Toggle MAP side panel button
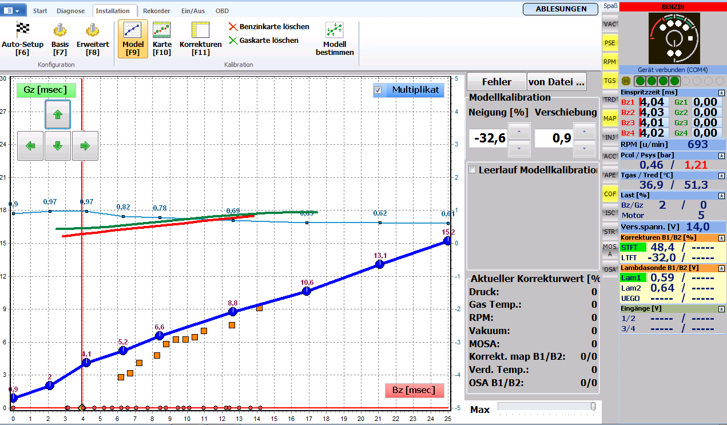Image resolution: width=727 pixels, height=425 pixels. (610, 118)
